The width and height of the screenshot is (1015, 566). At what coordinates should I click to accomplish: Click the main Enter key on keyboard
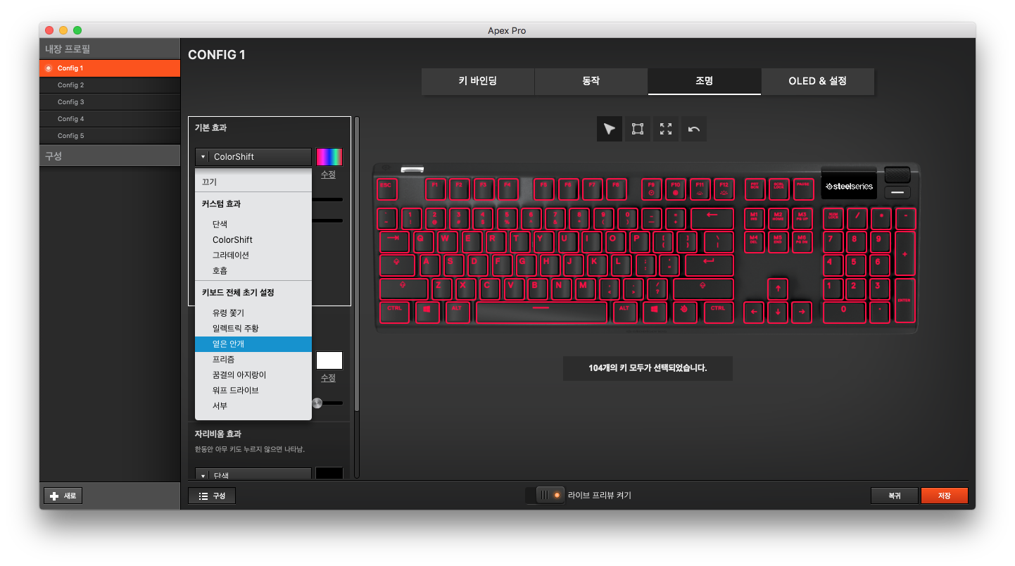[709, 265]
